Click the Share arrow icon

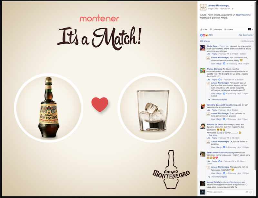coord(225,29)
